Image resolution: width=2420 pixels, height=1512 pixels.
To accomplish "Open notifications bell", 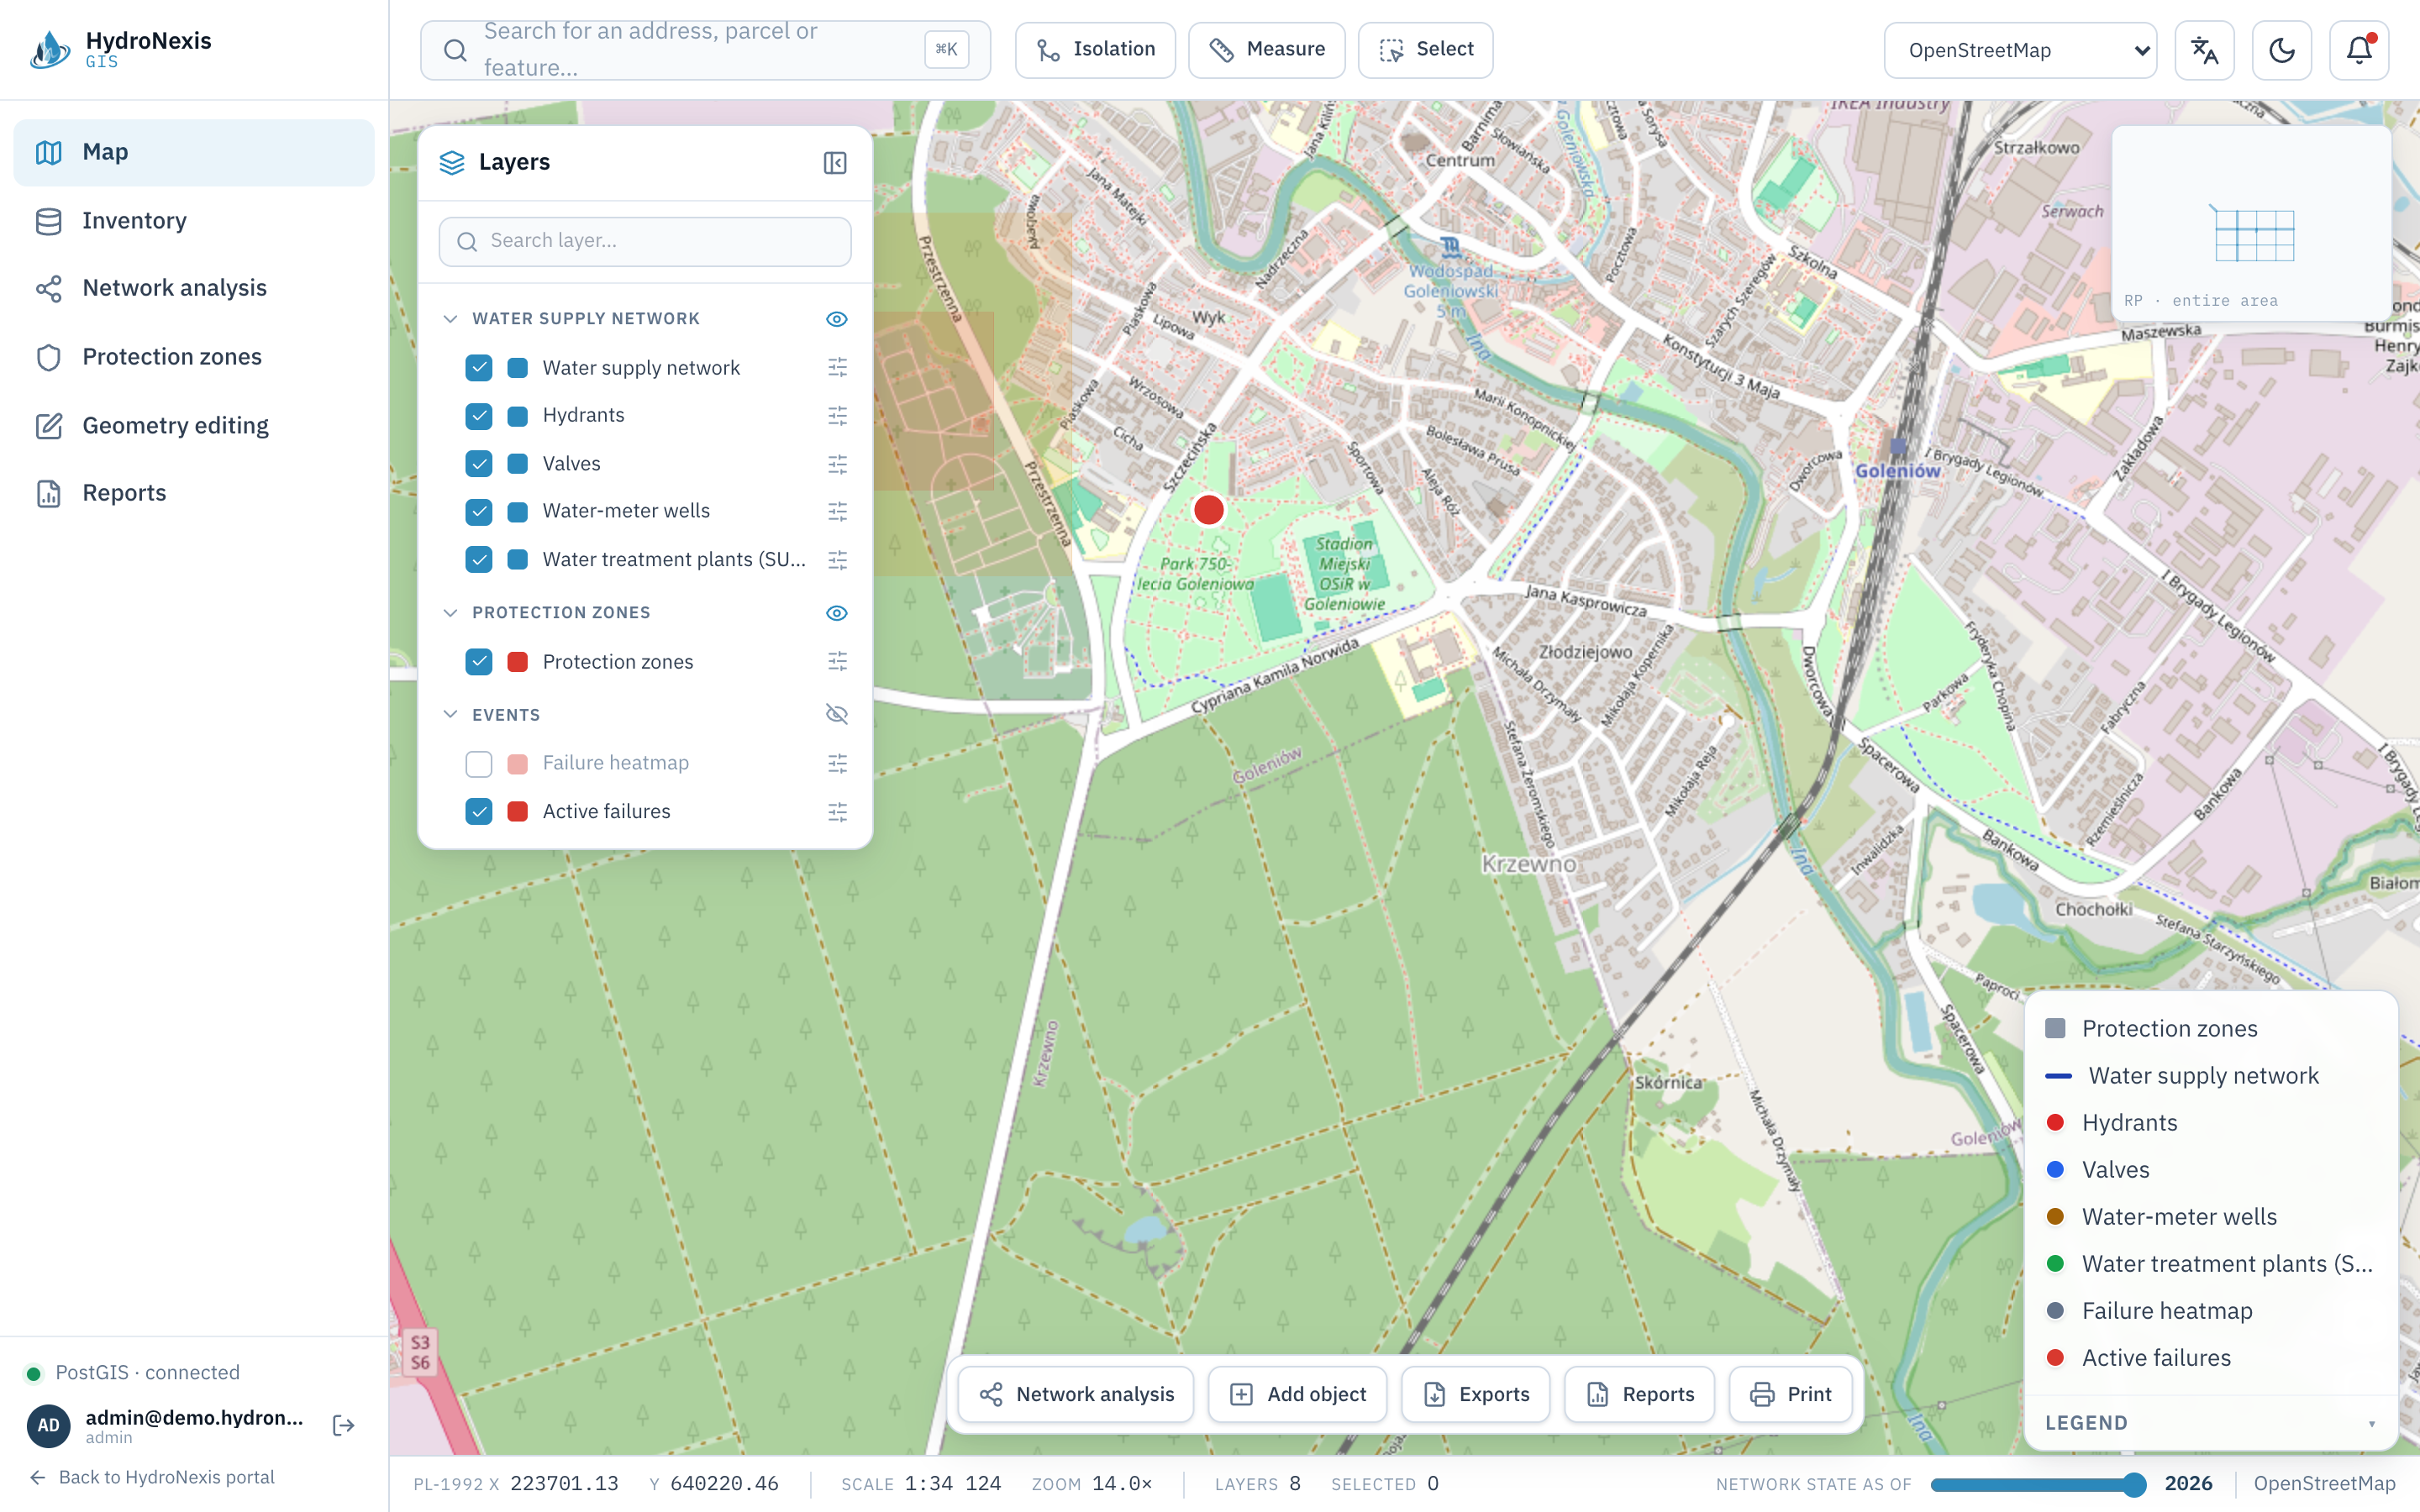I will coord(2359,50).
